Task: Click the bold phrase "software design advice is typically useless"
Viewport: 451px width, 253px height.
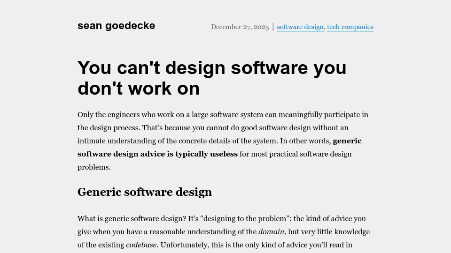Action: pos(158,154)
